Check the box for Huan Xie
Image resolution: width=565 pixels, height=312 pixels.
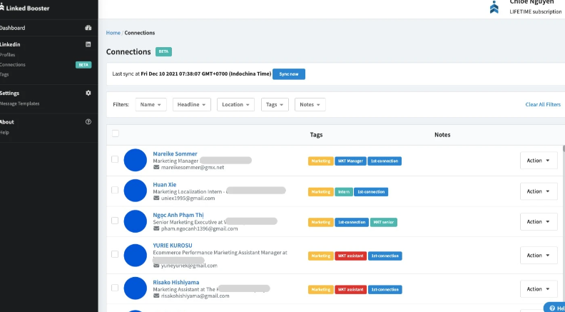tap(115, 190)
